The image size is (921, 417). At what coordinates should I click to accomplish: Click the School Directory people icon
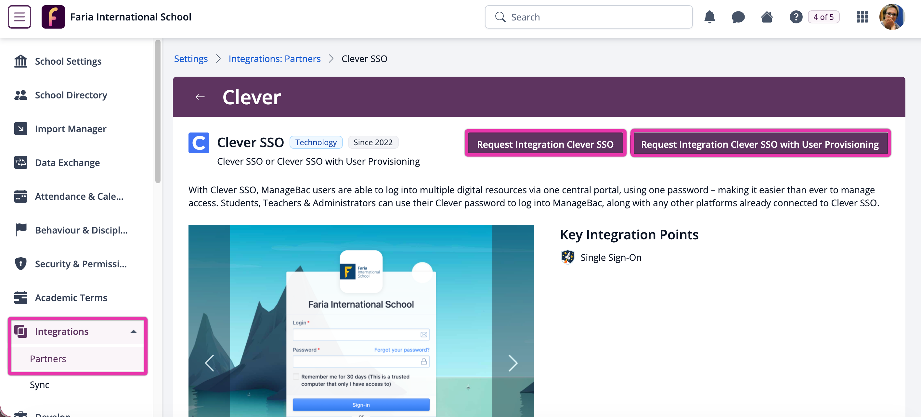pyautogui.click(x=21, y=95)
